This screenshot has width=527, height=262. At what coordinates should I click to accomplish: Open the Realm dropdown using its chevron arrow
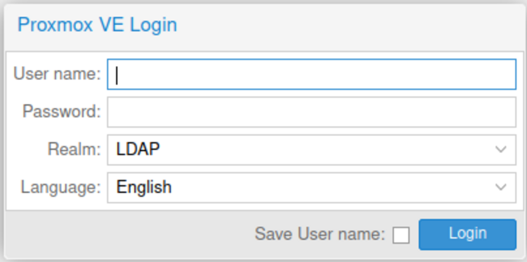pos(501,150)
